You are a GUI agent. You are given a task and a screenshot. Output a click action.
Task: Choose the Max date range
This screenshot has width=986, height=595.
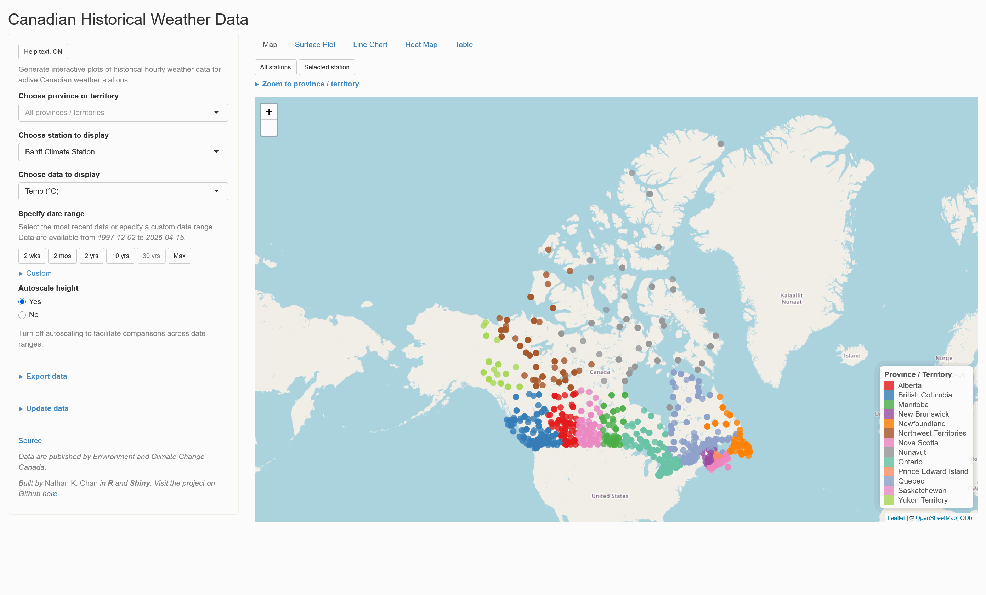point(179,256)
